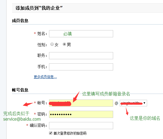163x139 pixels.
Task: Click the @ symbol beside account field
Action: 116,103
